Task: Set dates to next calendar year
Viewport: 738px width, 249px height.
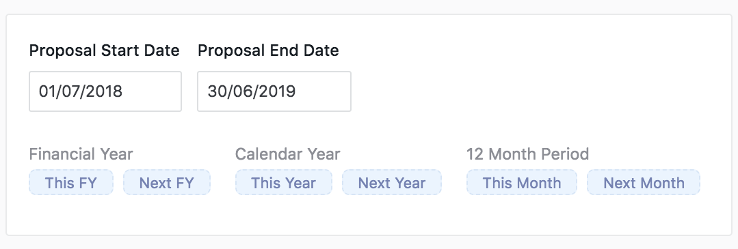Action: (392, 182)
